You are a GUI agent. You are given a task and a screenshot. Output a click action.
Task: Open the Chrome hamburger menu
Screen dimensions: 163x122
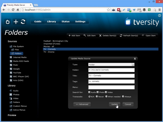[160, 10]
